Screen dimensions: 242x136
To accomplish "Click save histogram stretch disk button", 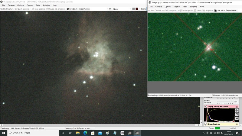I will (x=237, y=118).
